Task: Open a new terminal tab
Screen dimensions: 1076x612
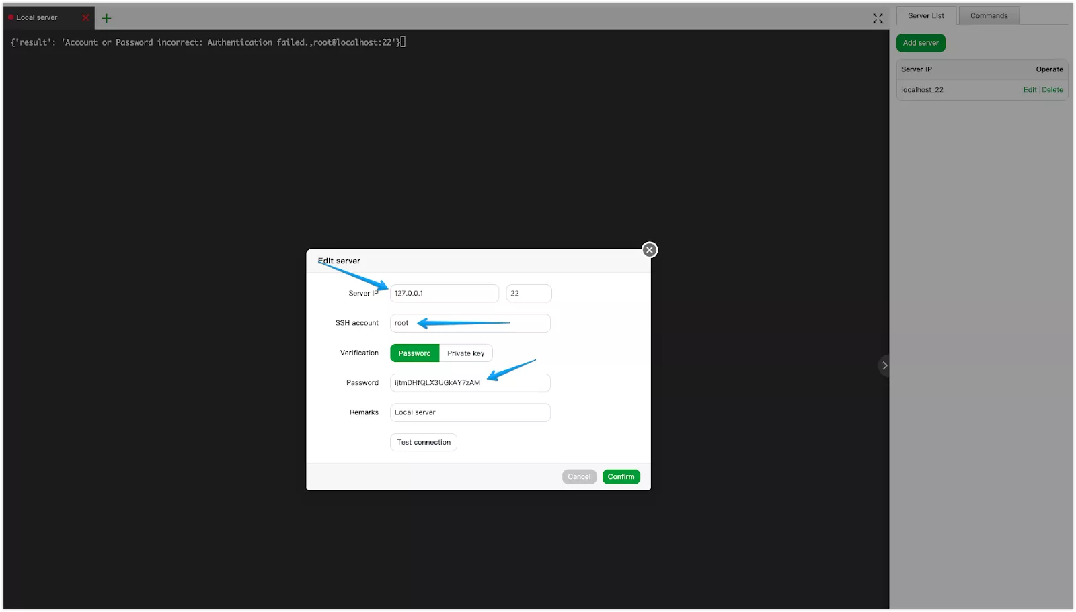Action: pos(106,18)
